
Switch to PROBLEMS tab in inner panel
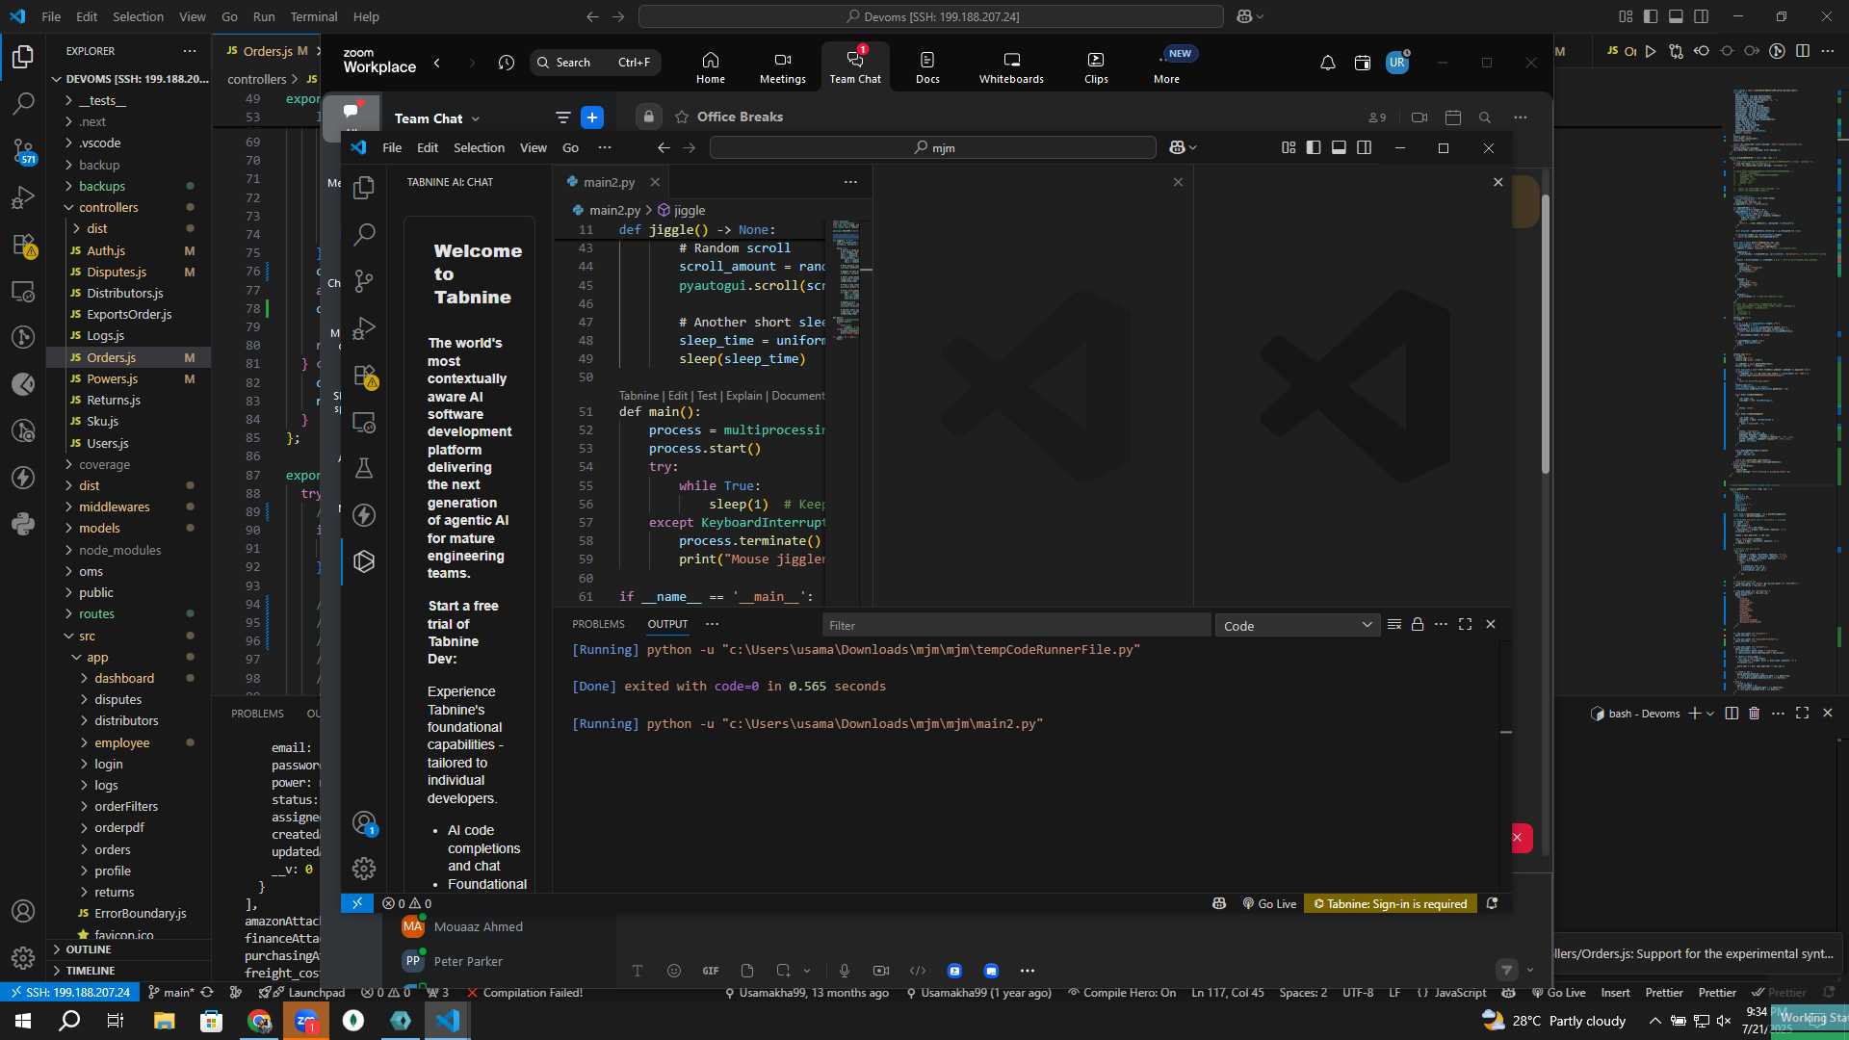(x=598, y=624)
